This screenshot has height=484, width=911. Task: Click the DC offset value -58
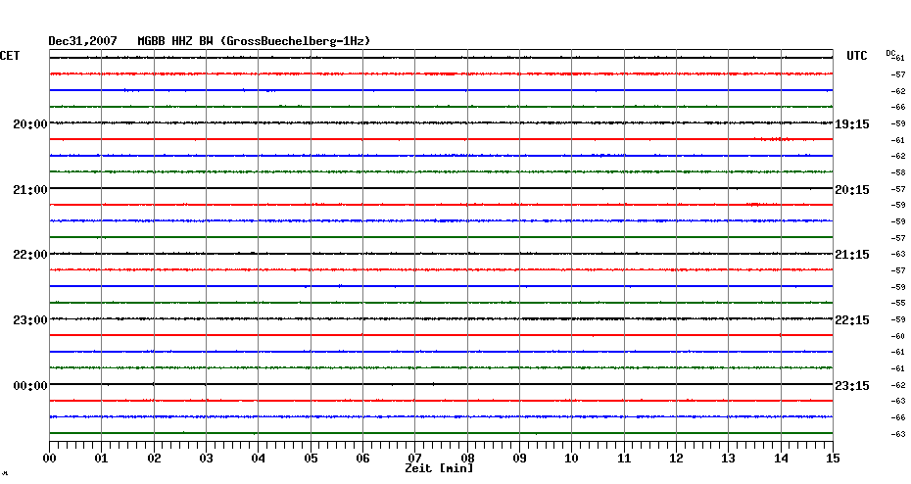(x=898, y=173)
